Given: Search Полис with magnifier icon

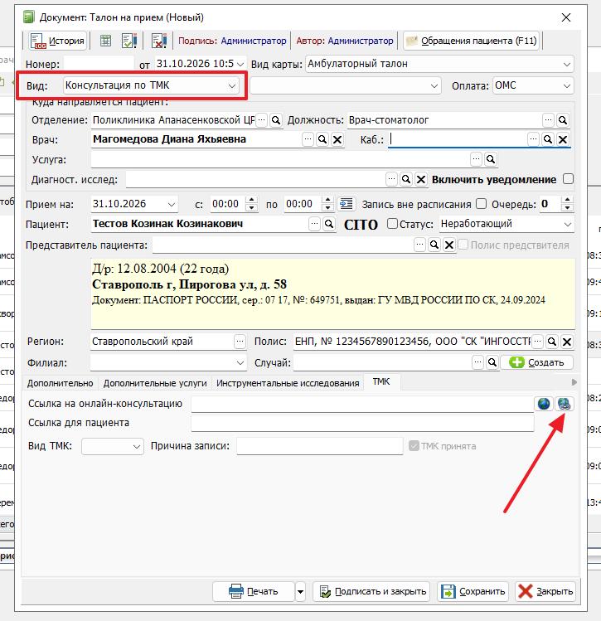Looking at the screenshot, I should [x=552, y=342].
